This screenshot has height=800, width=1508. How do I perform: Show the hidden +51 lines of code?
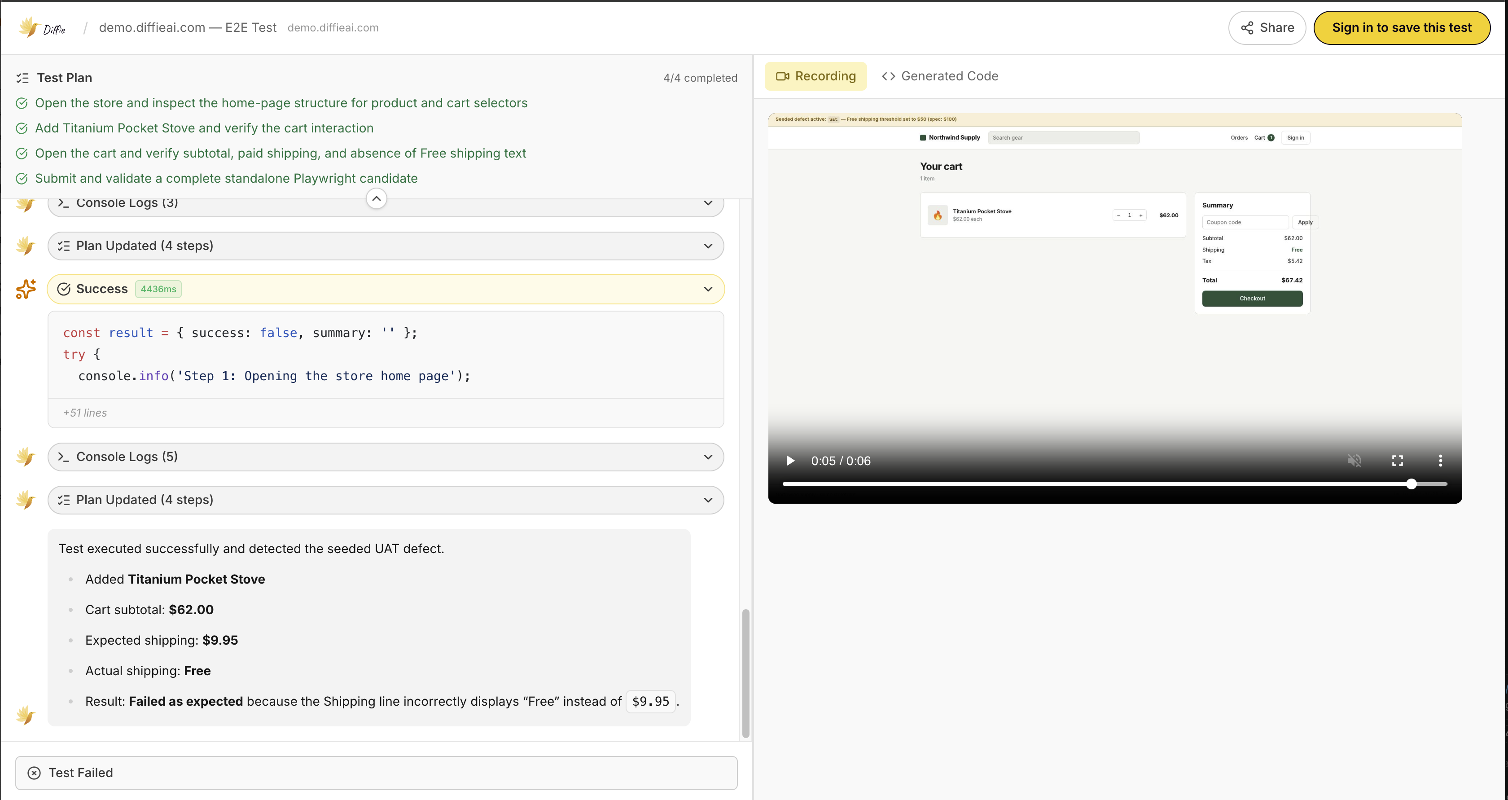[386, 413]
